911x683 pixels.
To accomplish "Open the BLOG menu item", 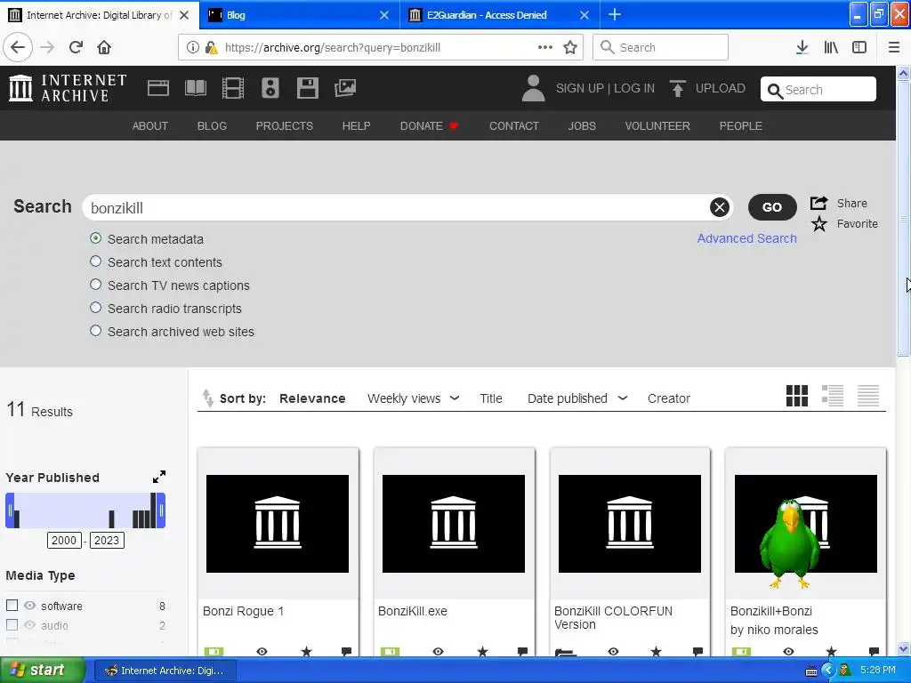I will point(212,126).
